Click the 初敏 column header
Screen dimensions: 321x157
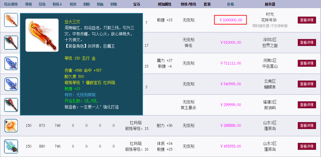[113, 4]
